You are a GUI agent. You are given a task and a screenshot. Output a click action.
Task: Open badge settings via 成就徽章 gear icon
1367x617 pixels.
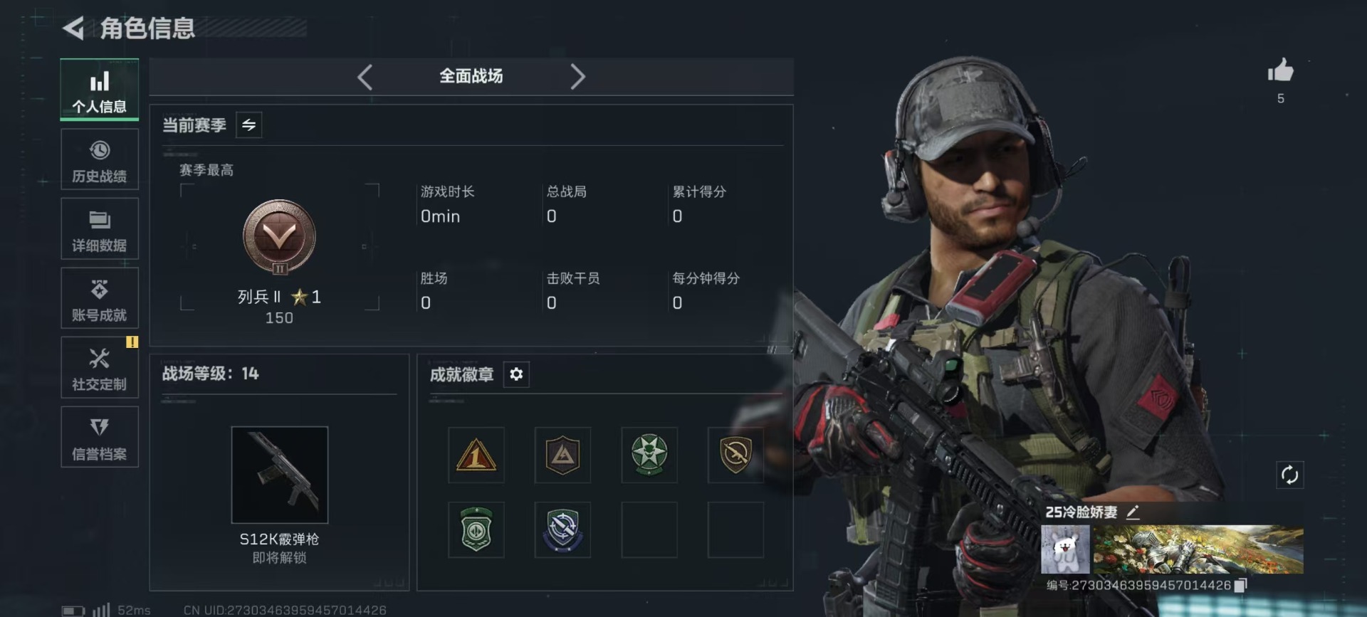click(x=516, y=374)
